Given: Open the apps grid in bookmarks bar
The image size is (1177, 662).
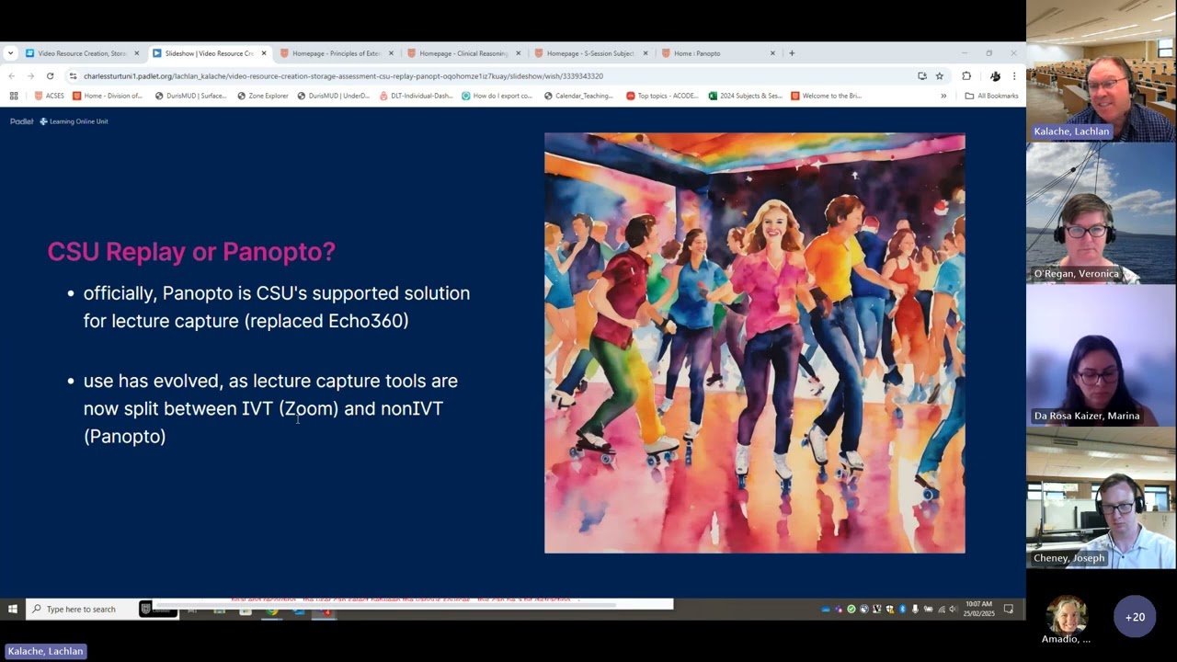Looking at the screenshot, I should point(14,96).
